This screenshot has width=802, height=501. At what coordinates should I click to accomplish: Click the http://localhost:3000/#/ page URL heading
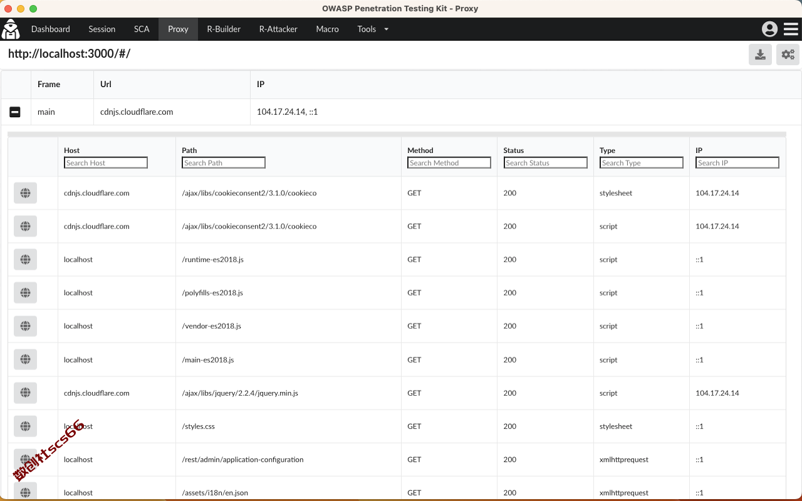(x=70, y=54)
